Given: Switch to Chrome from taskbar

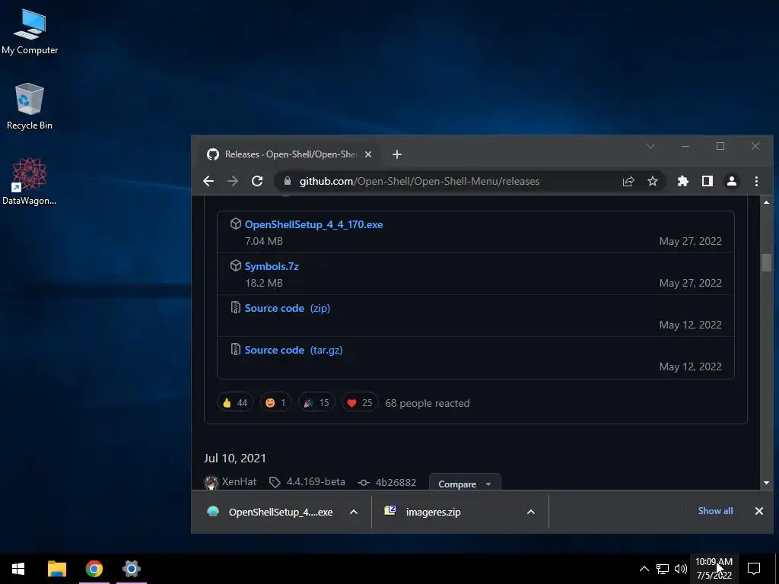Looking at the screenshot, I should coord(94,569).
